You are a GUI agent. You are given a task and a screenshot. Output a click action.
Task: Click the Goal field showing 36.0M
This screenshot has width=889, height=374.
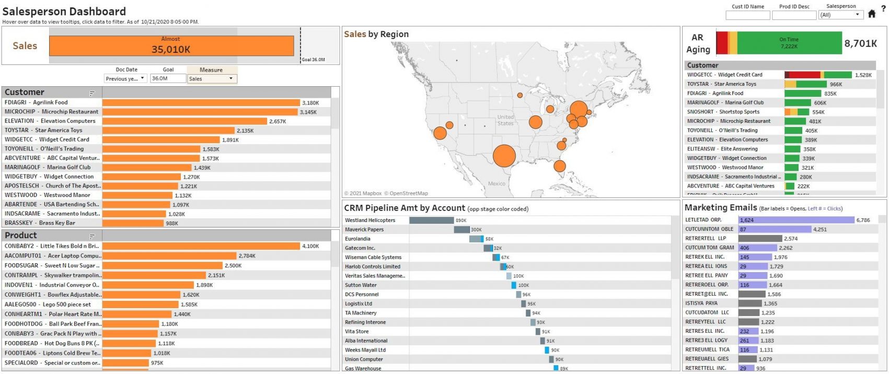pyautogui.click(x=168, y=78)
